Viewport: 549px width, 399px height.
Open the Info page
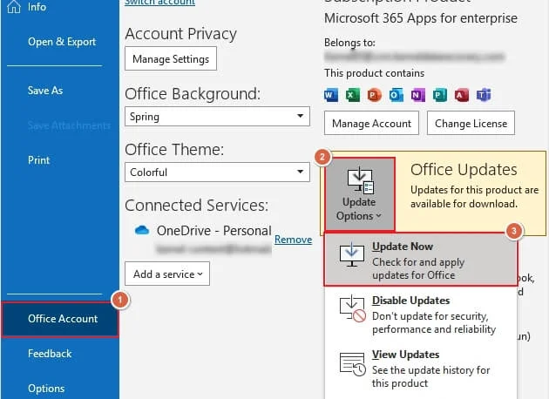(37, 7)
